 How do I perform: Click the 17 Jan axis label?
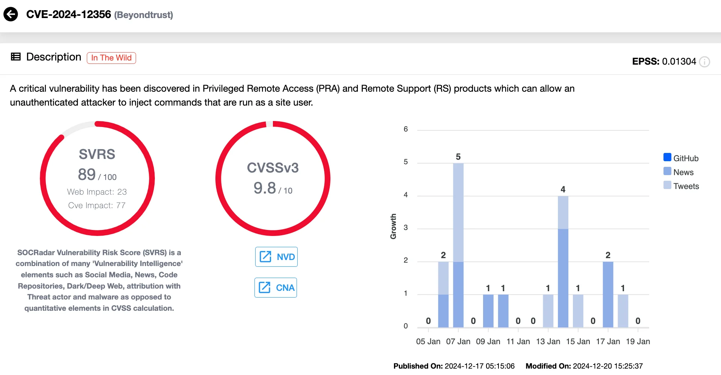[x=608, y=342]
